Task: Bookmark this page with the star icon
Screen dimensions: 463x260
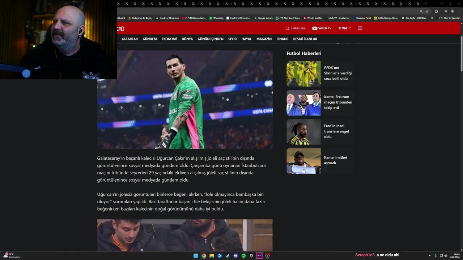Action: pyautogui.click(x=427, y=11)
